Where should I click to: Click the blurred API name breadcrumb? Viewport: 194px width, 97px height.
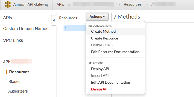click(x=94, y=4)
